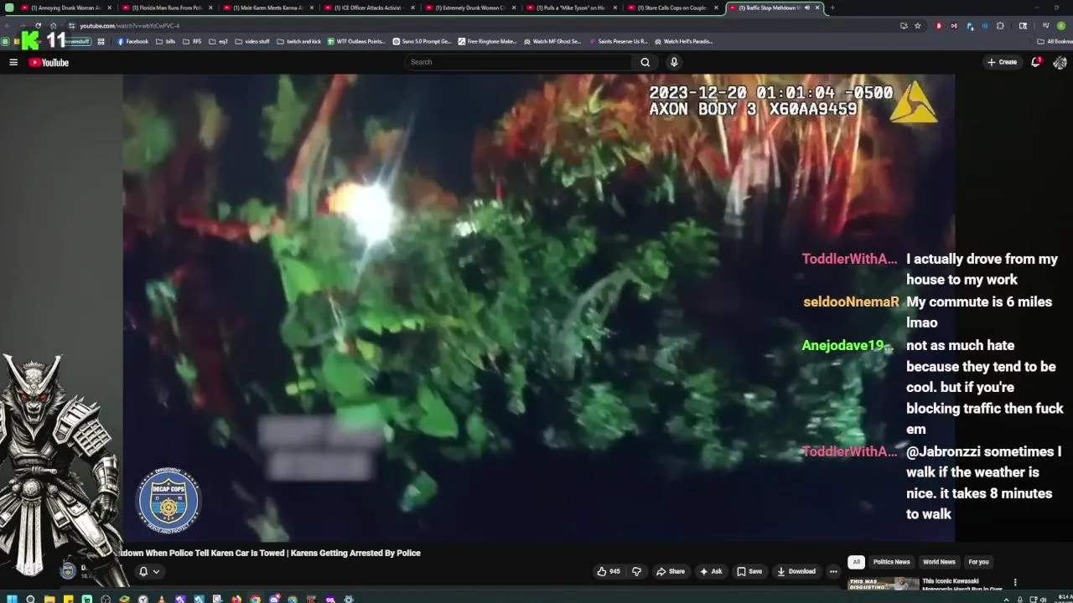Close the Extremely Drunk Woman tab
The width and height of the screenshot is (1073, 603).
[514, 8]
